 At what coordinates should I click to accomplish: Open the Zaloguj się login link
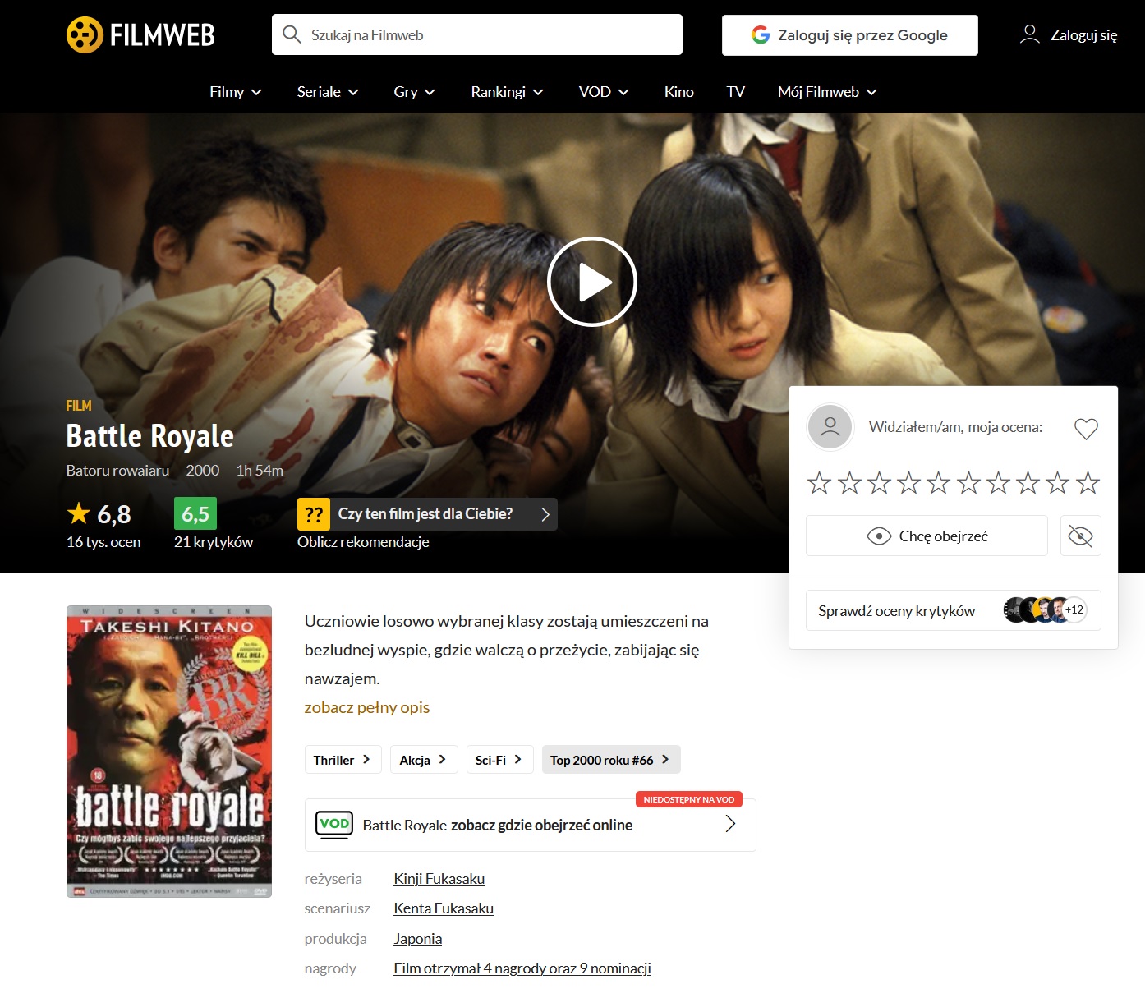[1068, 35]
